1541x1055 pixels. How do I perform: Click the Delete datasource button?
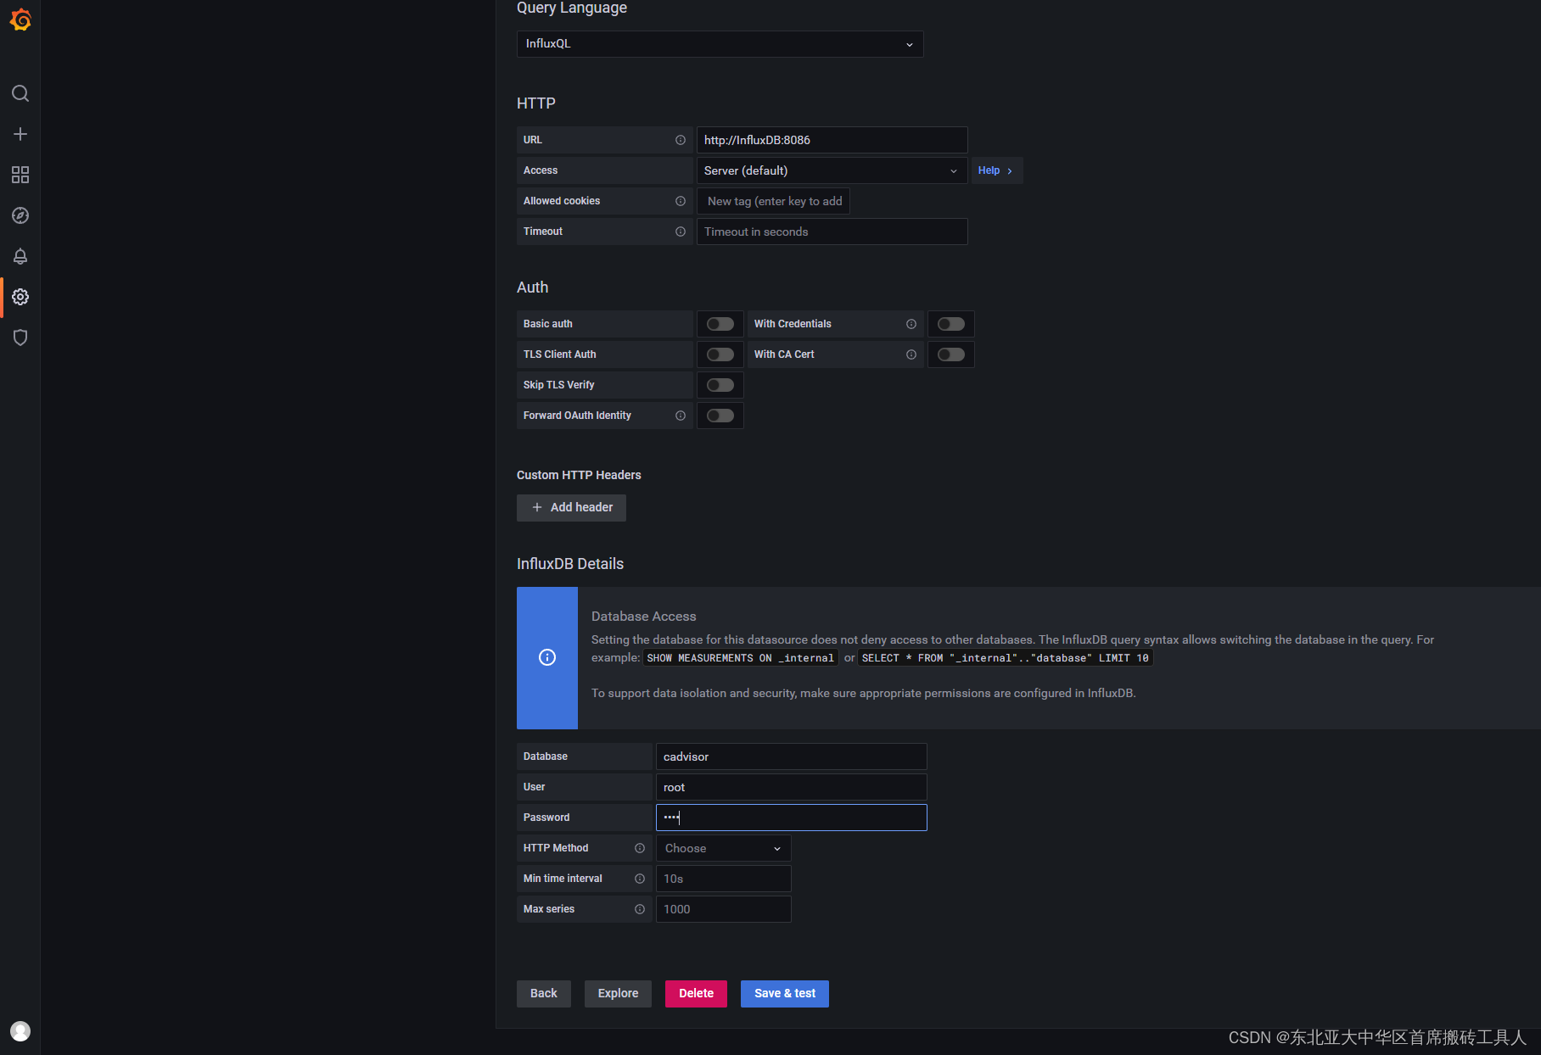(x=696, y=994)
